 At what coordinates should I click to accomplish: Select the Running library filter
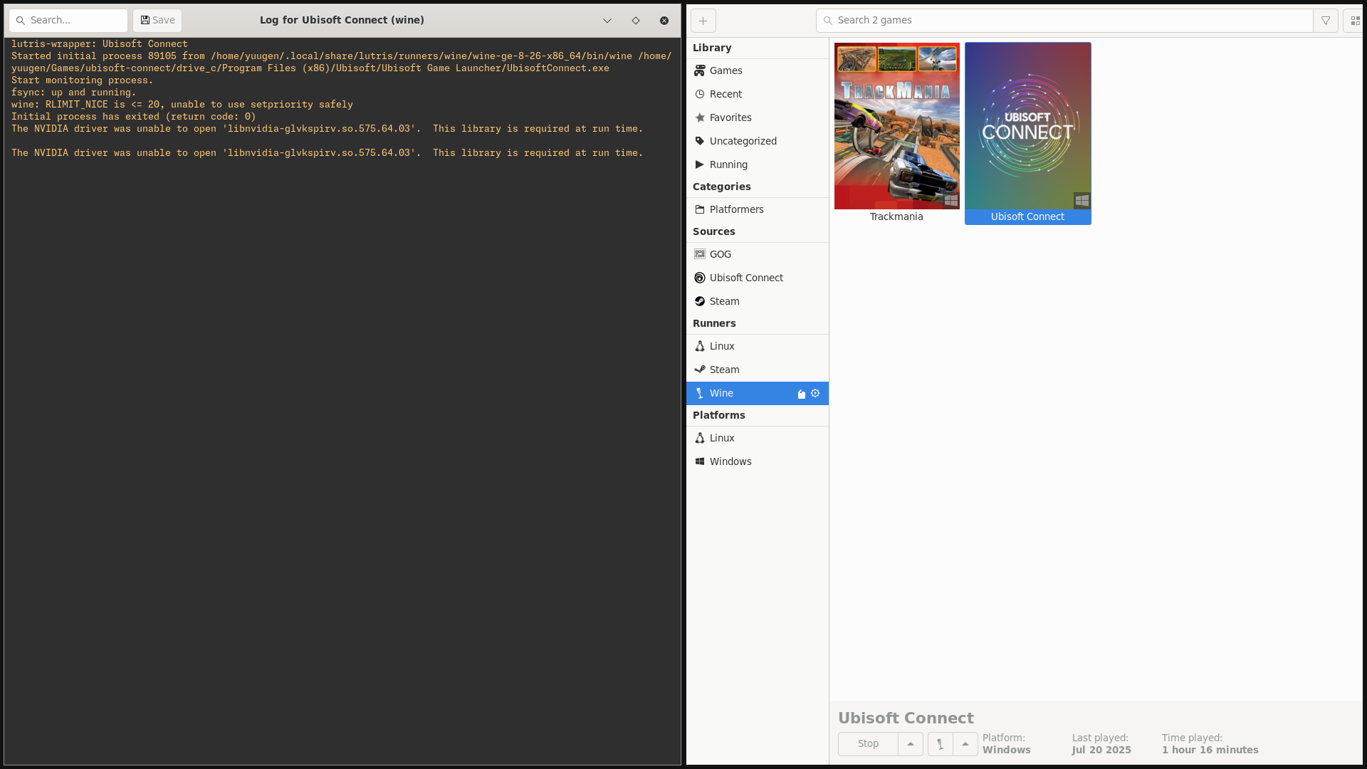pyautogui.click(x=728, y=164)
